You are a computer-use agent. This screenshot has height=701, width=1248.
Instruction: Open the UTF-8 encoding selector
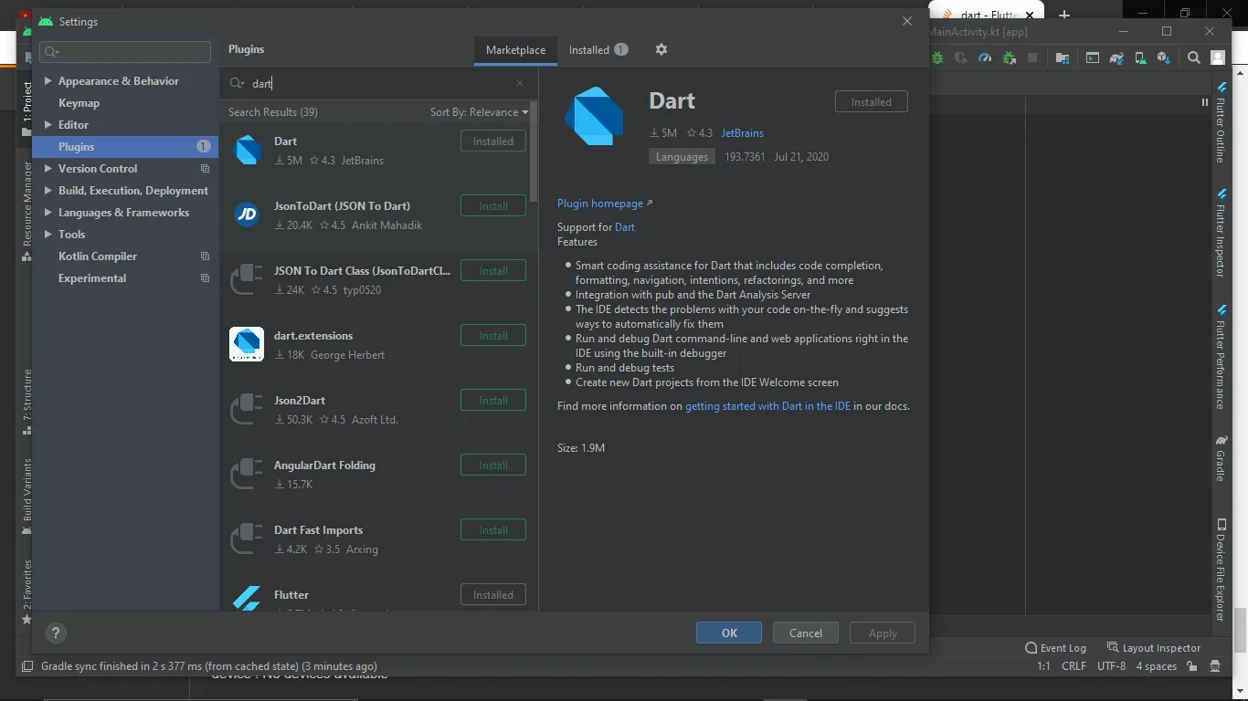pyautogui.click(x=1111, y=666)
